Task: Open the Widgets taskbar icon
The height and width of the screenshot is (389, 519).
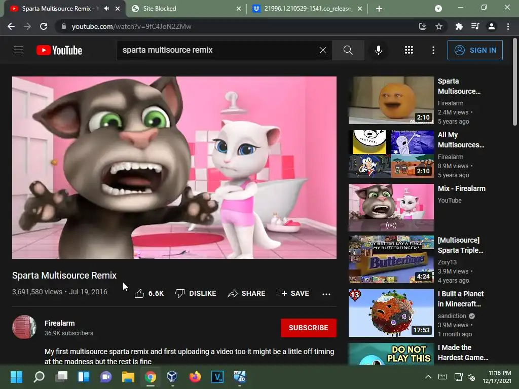Action: [x=84, y=377]
